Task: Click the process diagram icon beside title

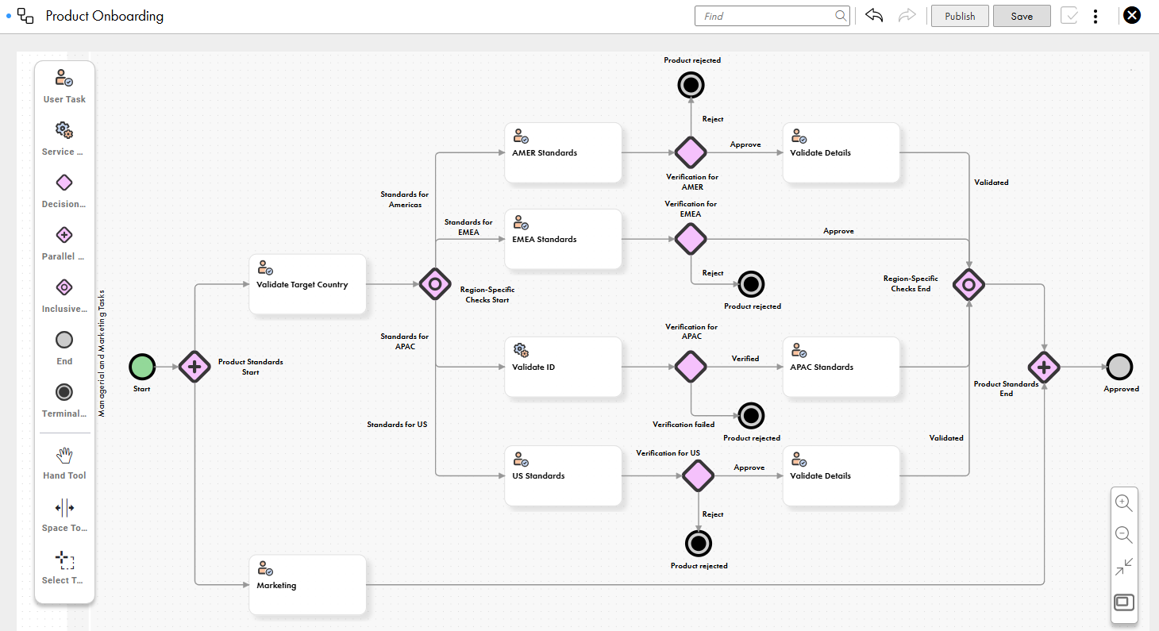Action: point(25,16)
